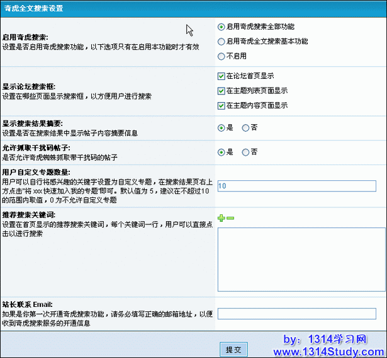Uncheck the 在主题列表页面显示 checkbox
This screenshot has width=387, height=358.
coord(221,91)
